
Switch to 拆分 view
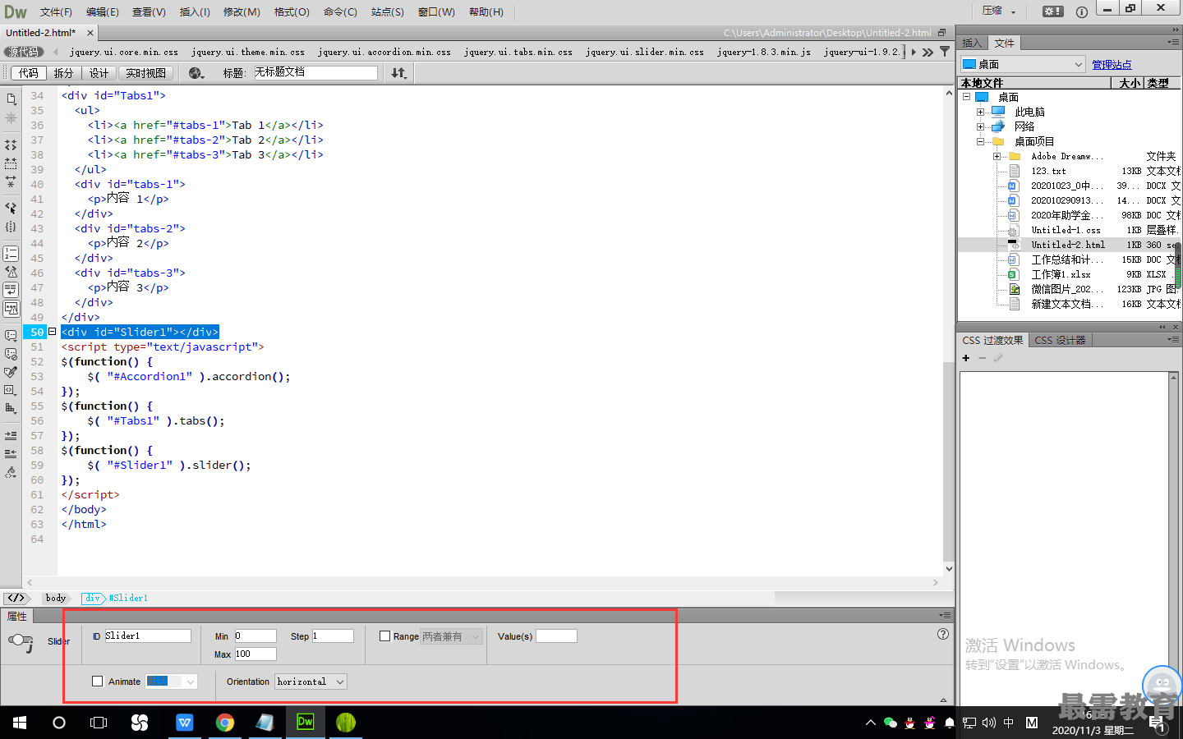[63, 73]
